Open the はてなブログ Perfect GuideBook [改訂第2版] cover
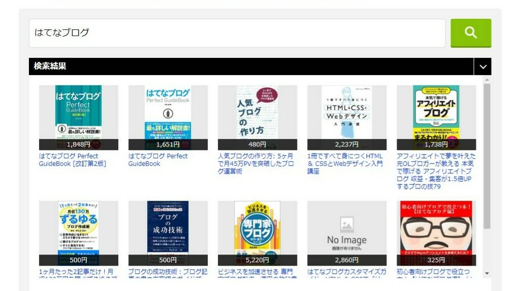 point(79,117)
